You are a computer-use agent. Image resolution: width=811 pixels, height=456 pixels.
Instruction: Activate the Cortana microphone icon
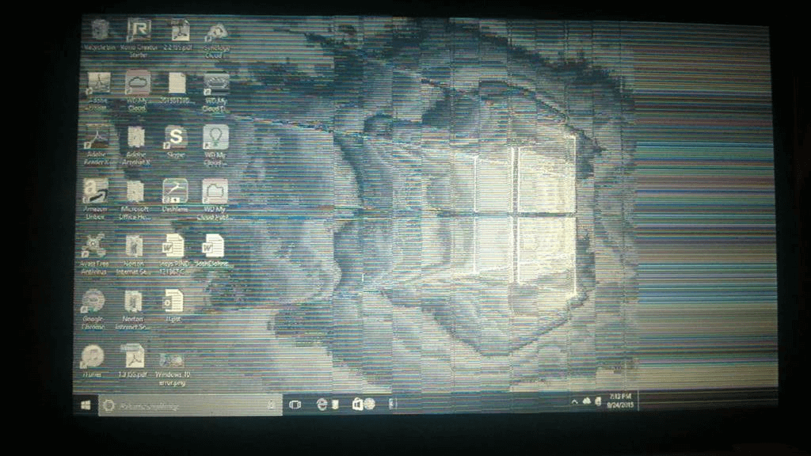coord(271,405)
